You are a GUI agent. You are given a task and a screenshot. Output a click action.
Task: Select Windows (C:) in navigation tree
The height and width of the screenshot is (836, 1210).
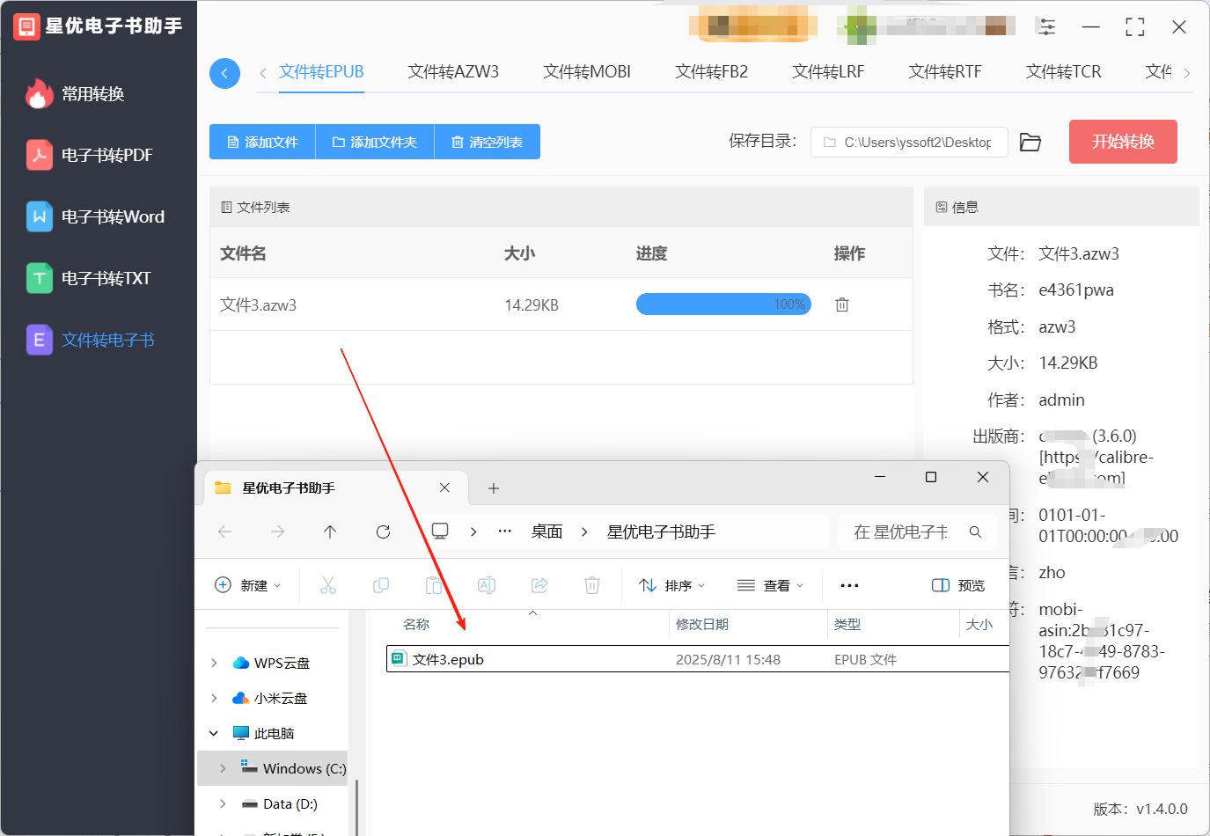click(x=273, y=768)
